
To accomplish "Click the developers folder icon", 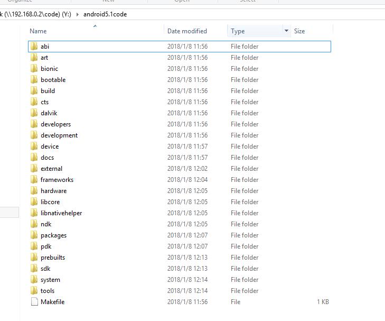I will pos(34,124).
